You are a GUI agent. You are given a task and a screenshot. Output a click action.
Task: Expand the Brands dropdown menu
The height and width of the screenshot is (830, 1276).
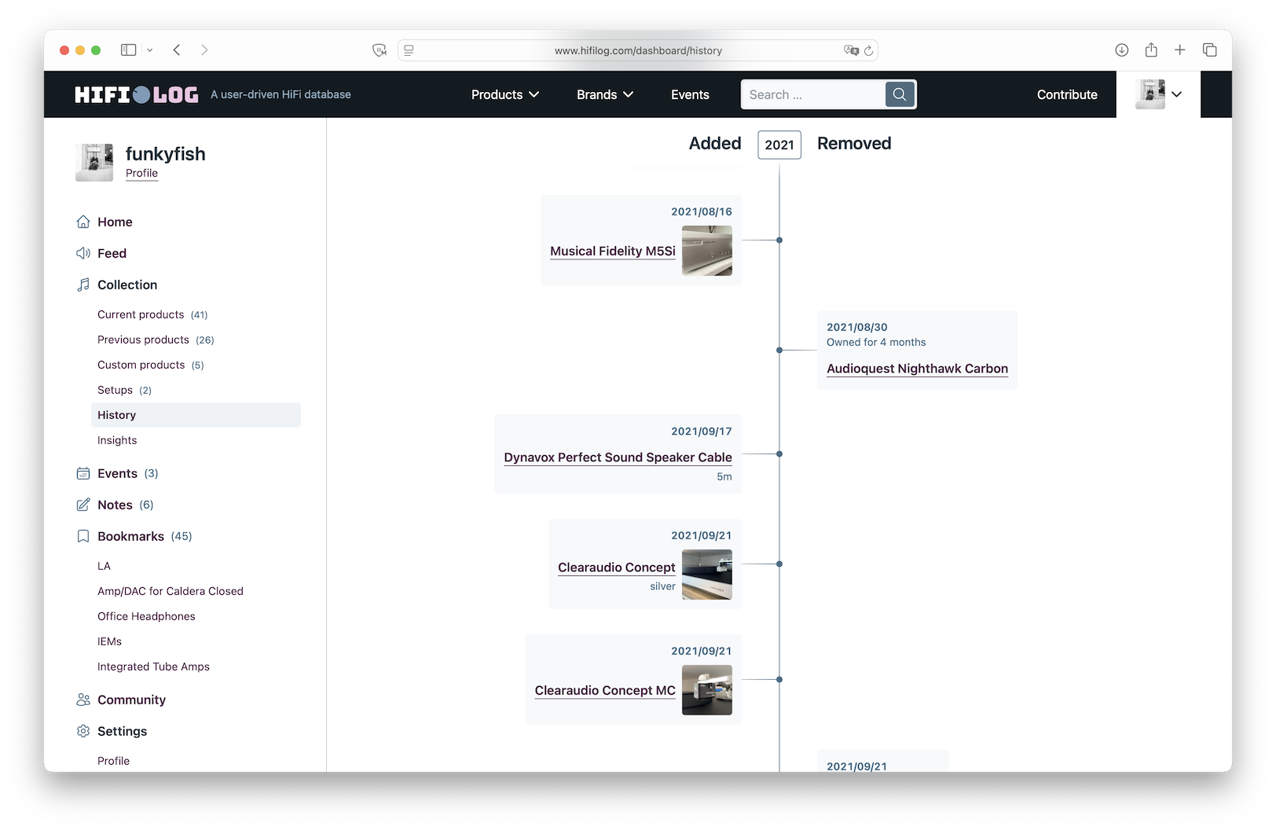(x=605, y=94)
